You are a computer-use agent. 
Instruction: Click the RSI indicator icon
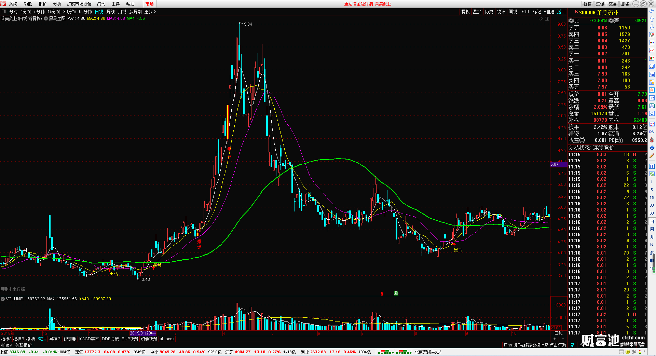point(652,132)
